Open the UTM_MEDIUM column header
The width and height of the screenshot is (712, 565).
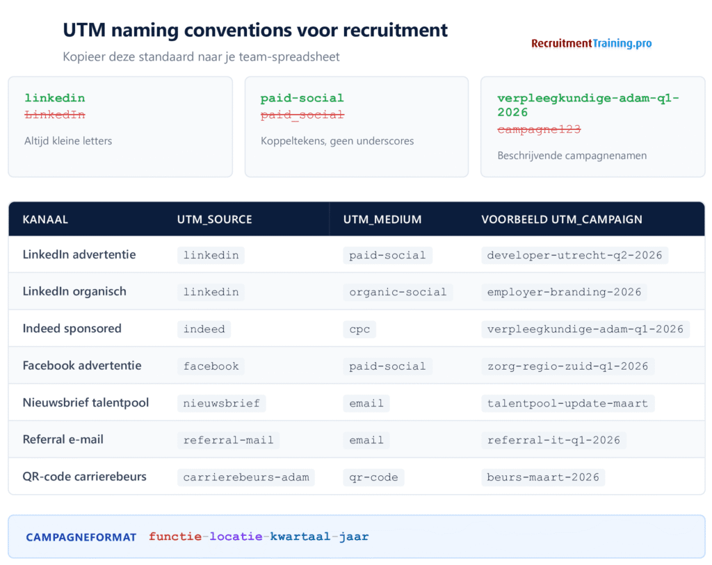tap(382, 219)
